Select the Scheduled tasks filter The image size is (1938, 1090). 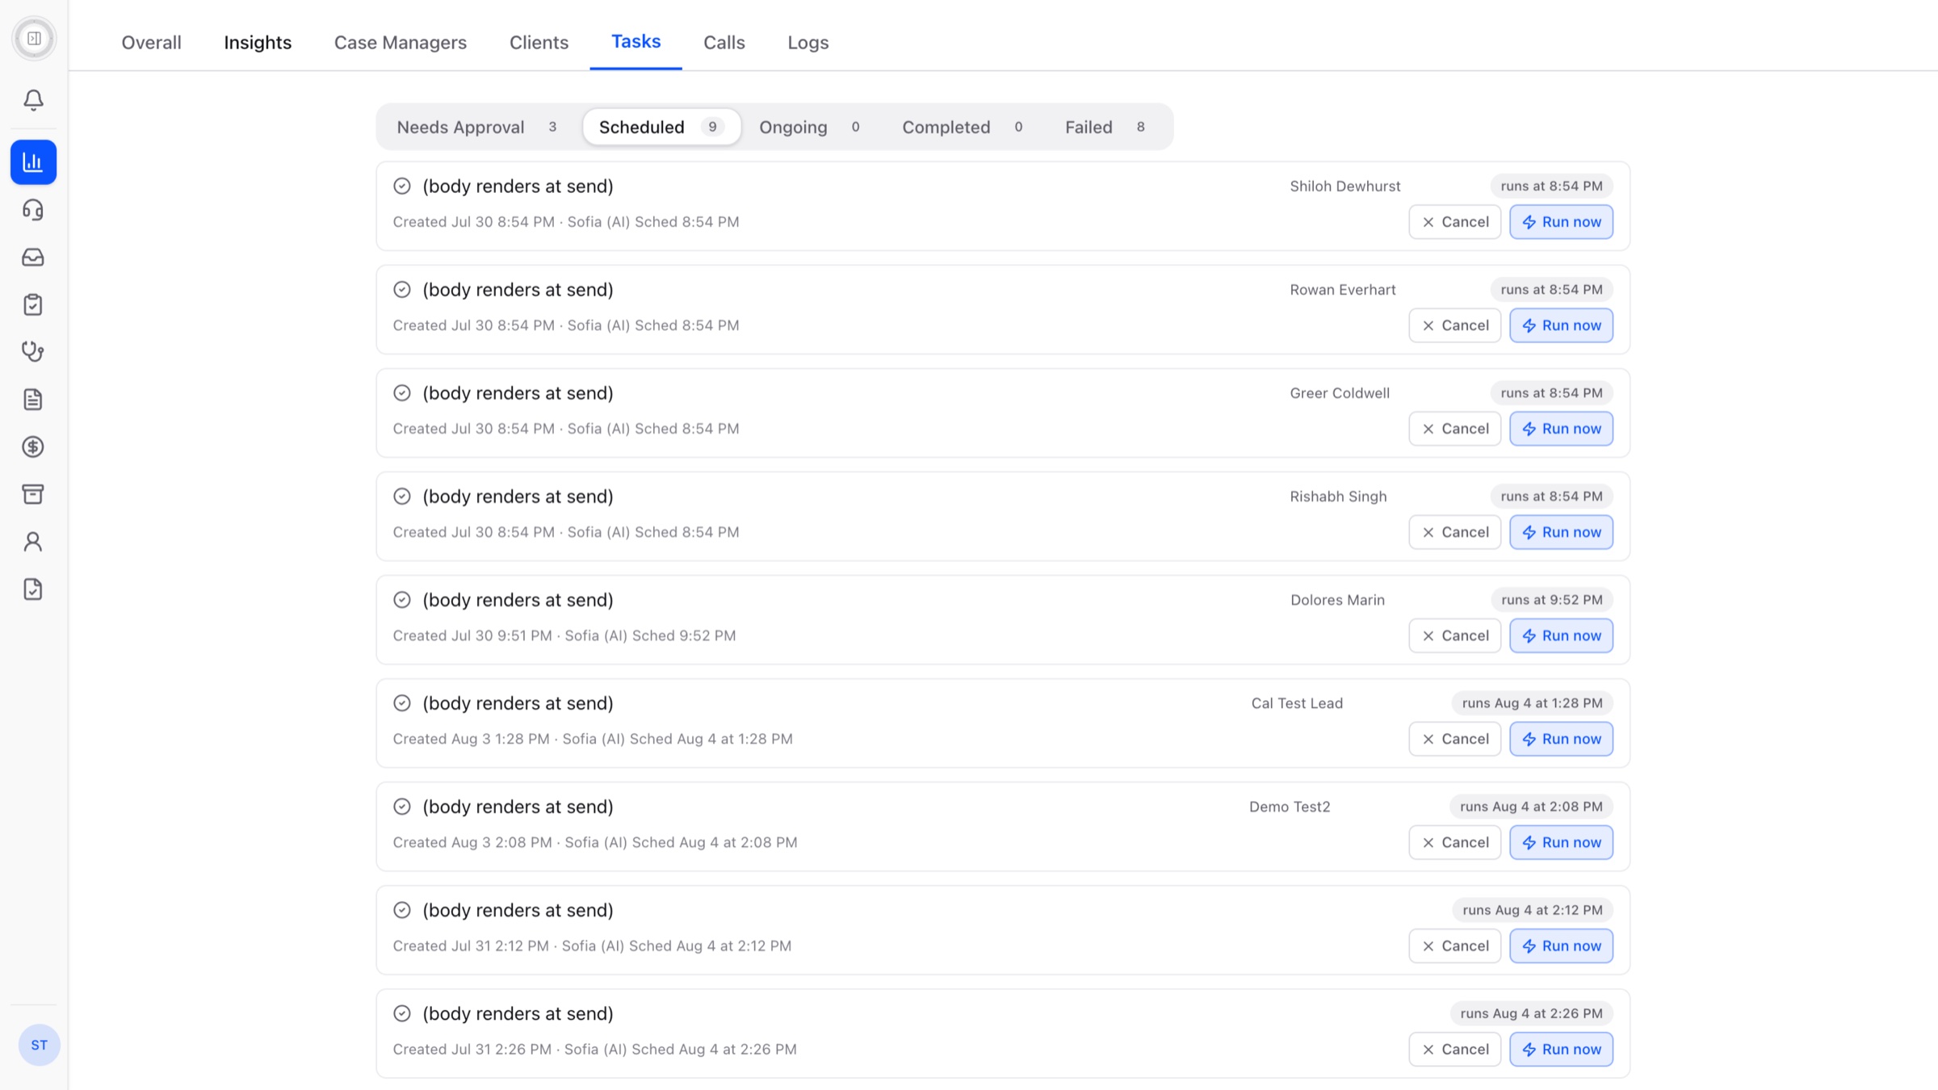661,127
